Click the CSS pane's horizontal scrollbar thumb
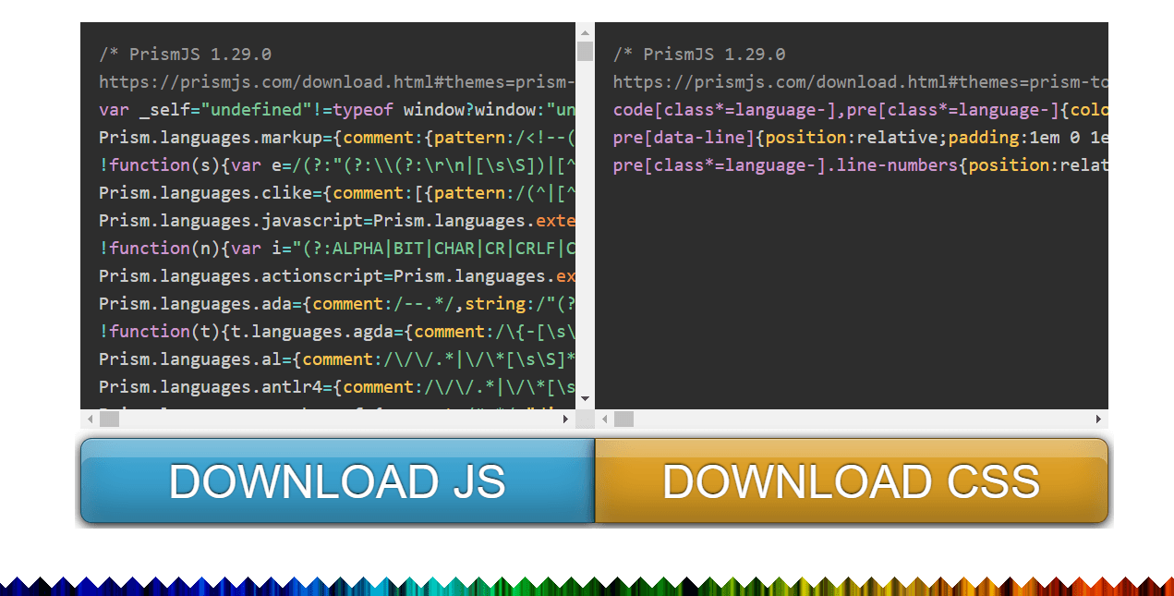The width and height of the screenshot is (1174, 596). tap(623, 420)
